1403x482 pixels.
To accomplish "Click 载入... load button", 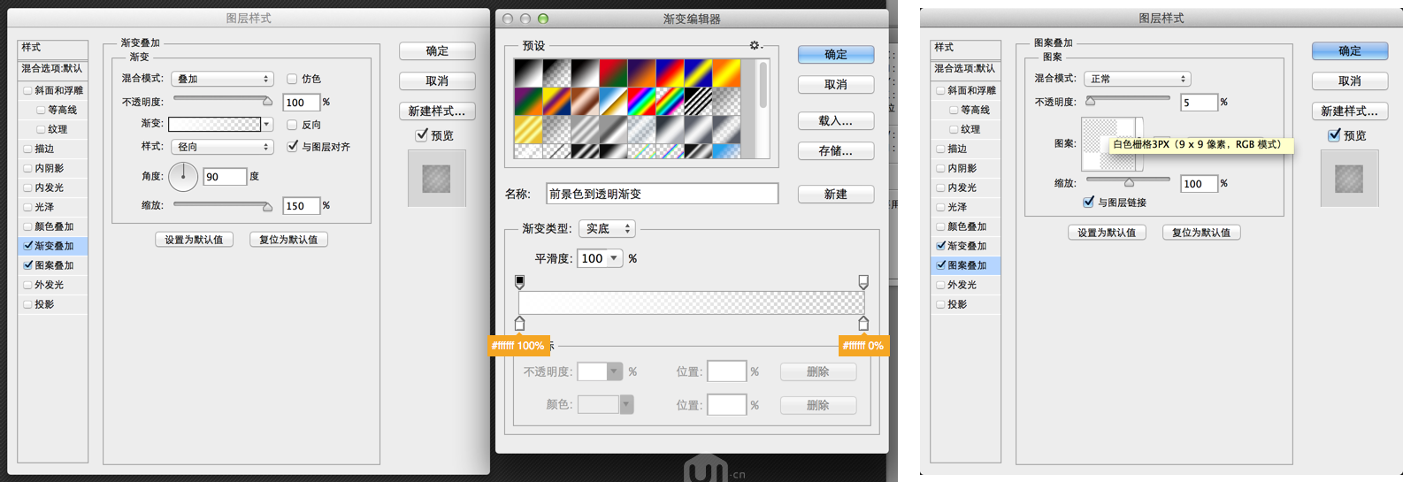I will point(836,120).
